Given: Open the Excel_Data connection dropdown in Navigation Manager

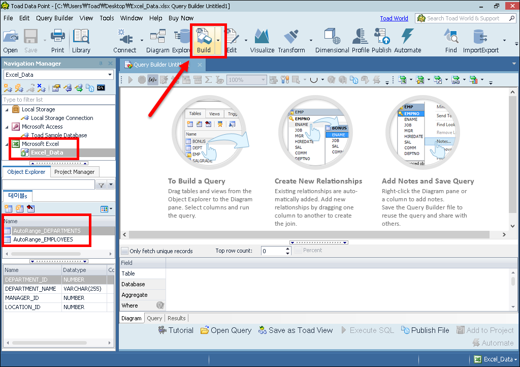Looking at the screenshot, I should click(x=110, y=75).
